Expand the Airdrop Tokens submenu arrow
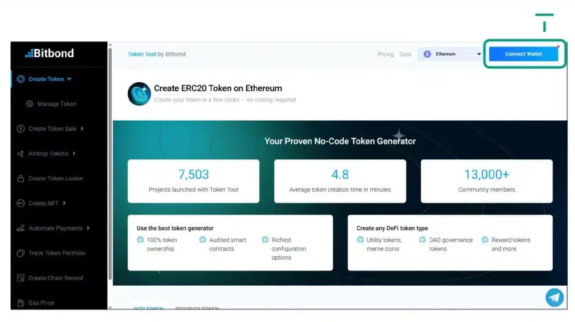 [74, 154]
